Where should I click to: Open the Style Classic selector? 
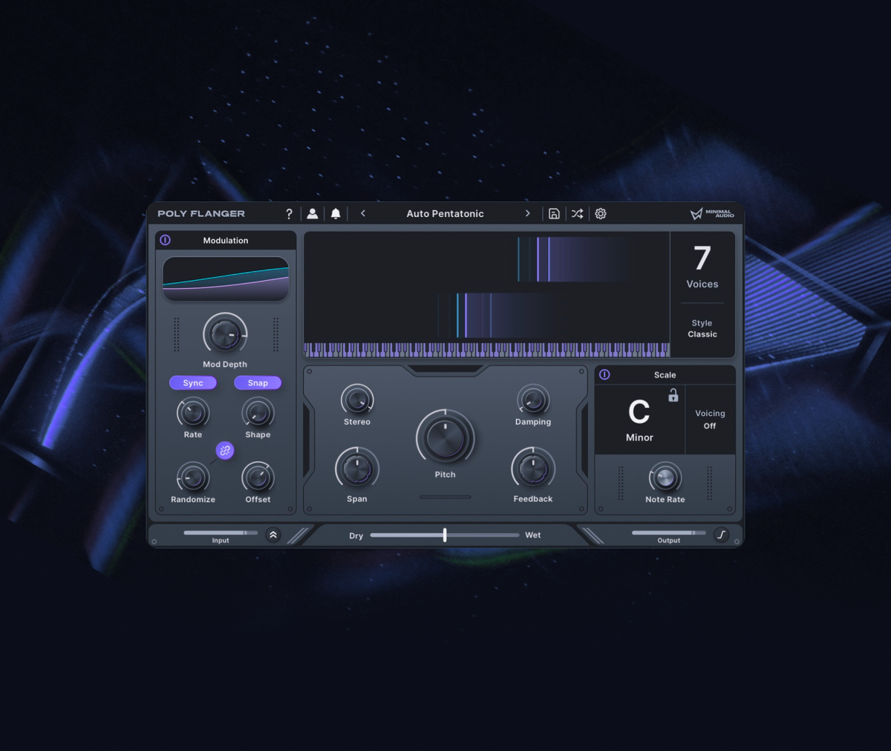click(702, 328)
